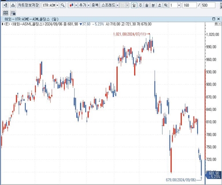The width and height of the screenshot is (222, 185).
Task: Maximize the ASML홀딩스 chart pane
Action: [214, 19]
